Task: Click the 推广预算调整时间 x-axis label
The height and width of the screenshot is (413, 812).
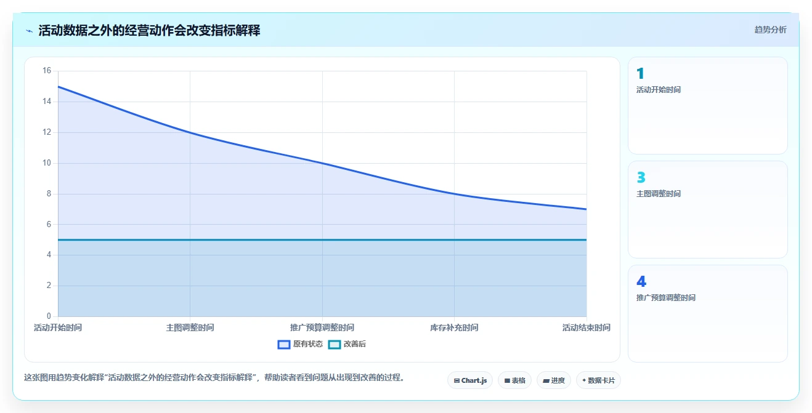Action: 322,327
